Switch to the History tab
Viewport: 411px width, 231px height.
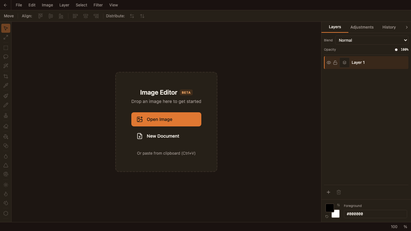[389, 27]
